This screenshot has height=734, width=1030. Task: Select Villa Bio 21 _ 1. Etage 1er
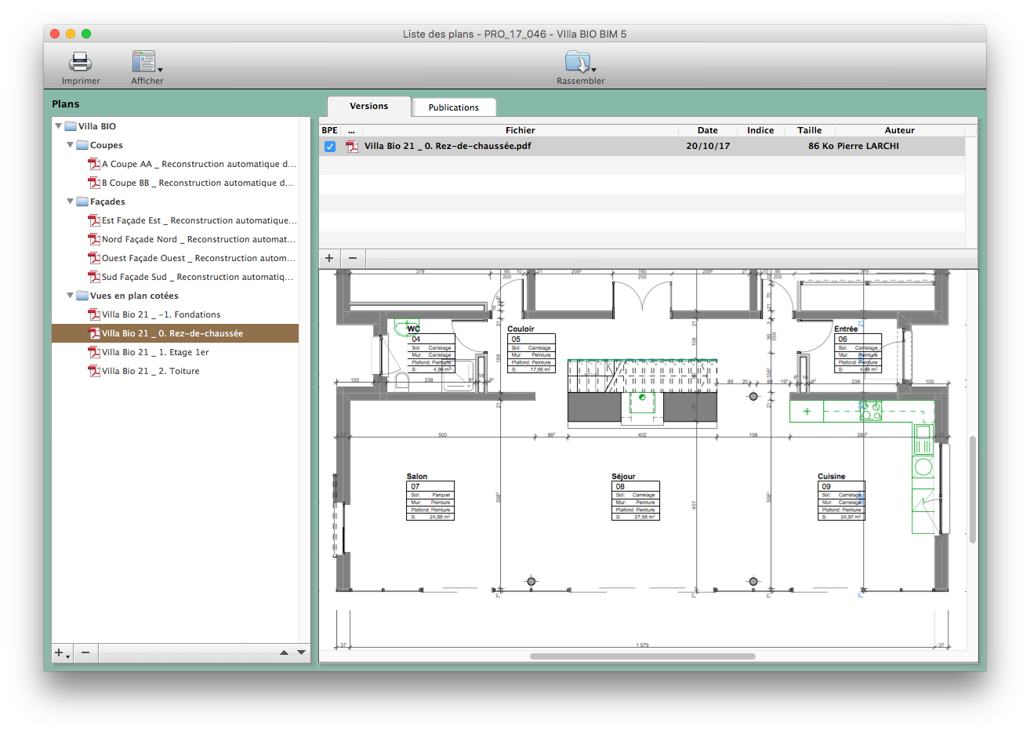[x=155, y=353]
